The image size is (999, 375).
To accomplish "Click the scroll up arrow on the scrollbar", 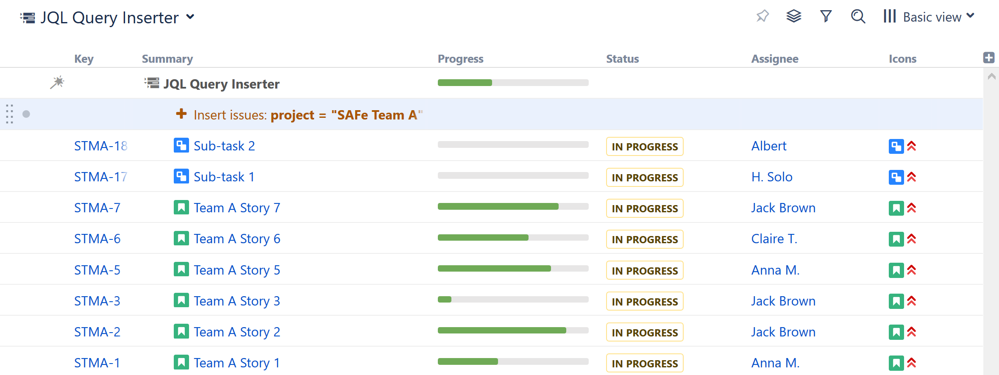I will (x=991, y=77).
